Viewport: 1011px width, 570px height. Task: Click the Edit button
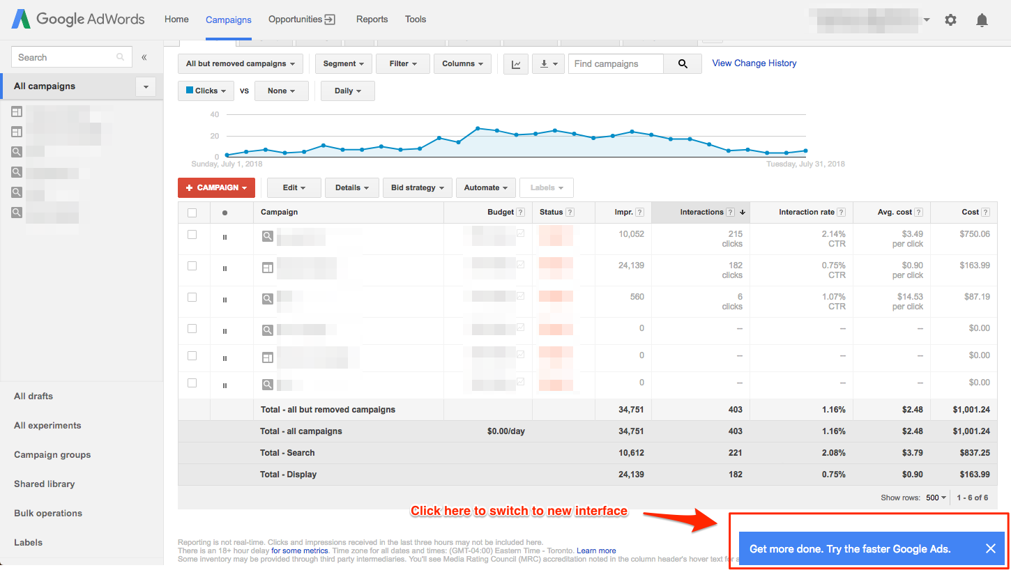click(294, 188)
